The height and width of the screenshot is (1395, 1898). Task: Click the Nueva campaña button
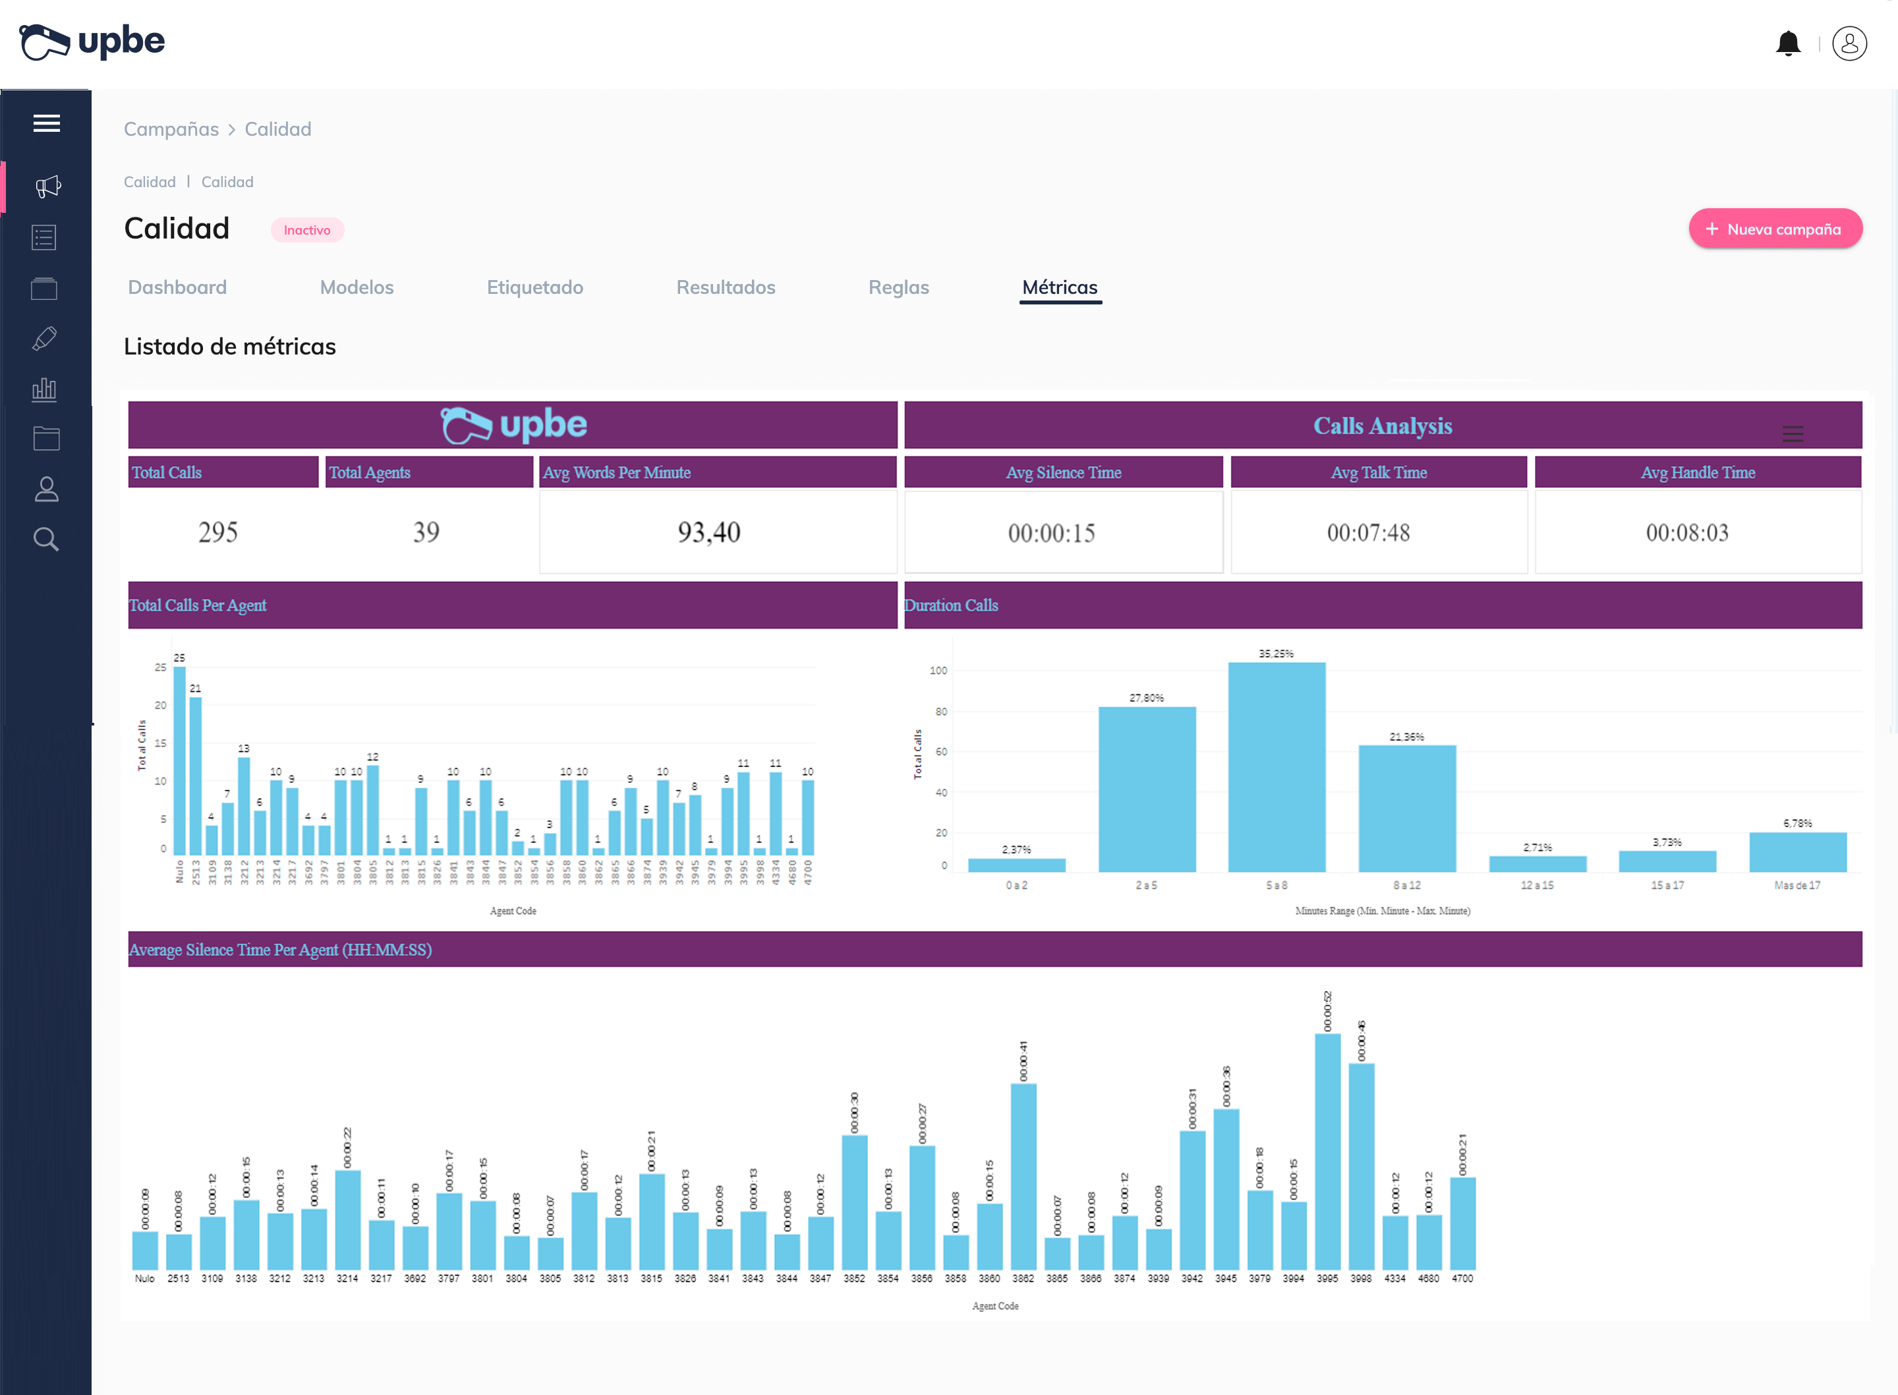[x=1769, y=228]
